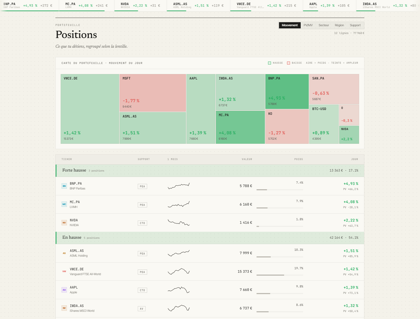Open the NVDA treemap tile
The width and height of the screenshot is (420, 319).
click(349, 135)
